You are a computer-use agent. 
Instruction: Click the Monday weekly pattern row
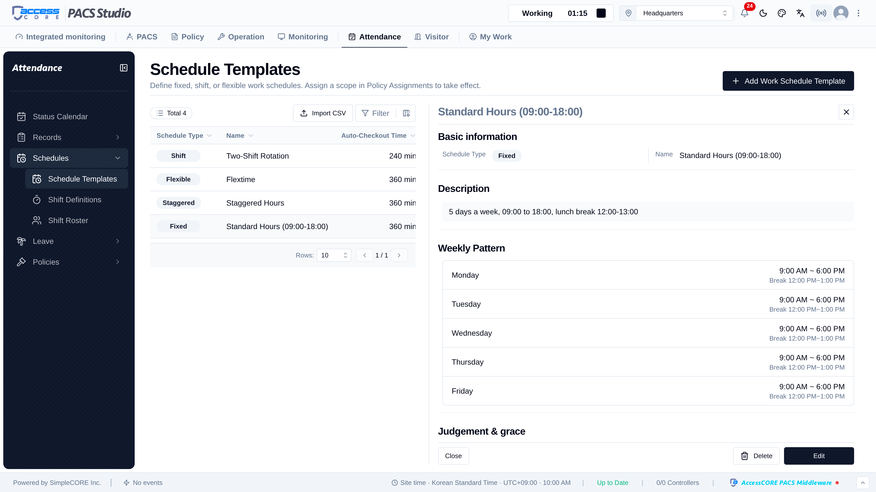648,275
